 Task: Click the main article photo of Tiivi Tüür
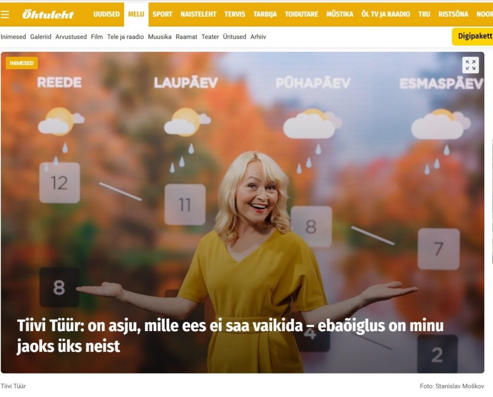[243, 212]
